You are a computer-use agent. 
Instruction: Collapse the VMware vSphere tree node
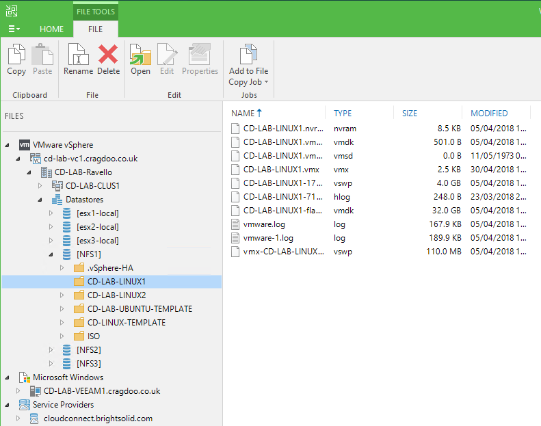click(8, 145)
